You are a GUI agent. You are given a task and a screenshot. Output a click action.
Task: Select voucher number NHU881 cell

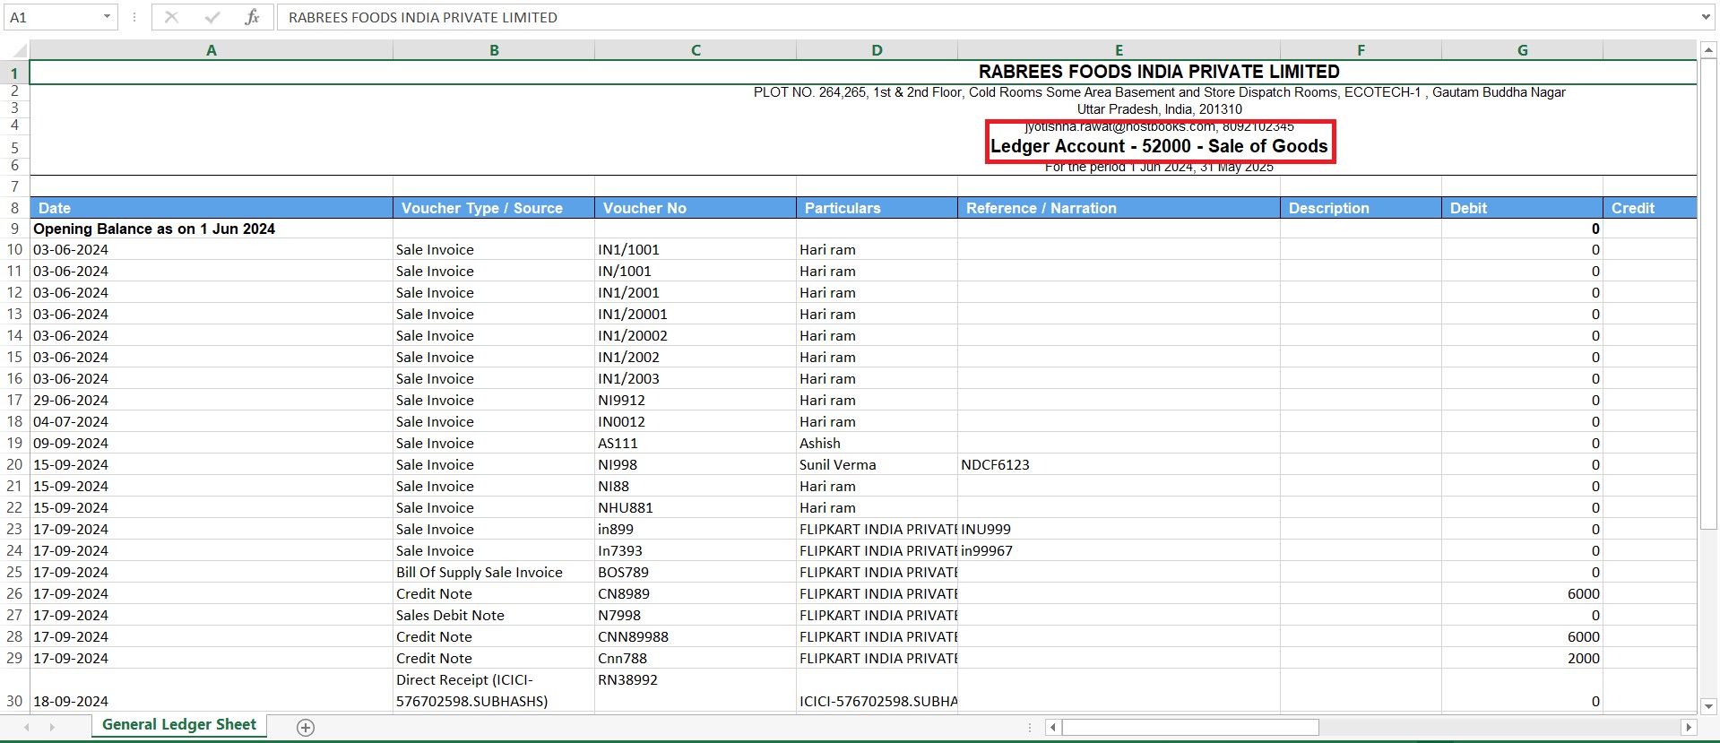[x=696, y=507]
